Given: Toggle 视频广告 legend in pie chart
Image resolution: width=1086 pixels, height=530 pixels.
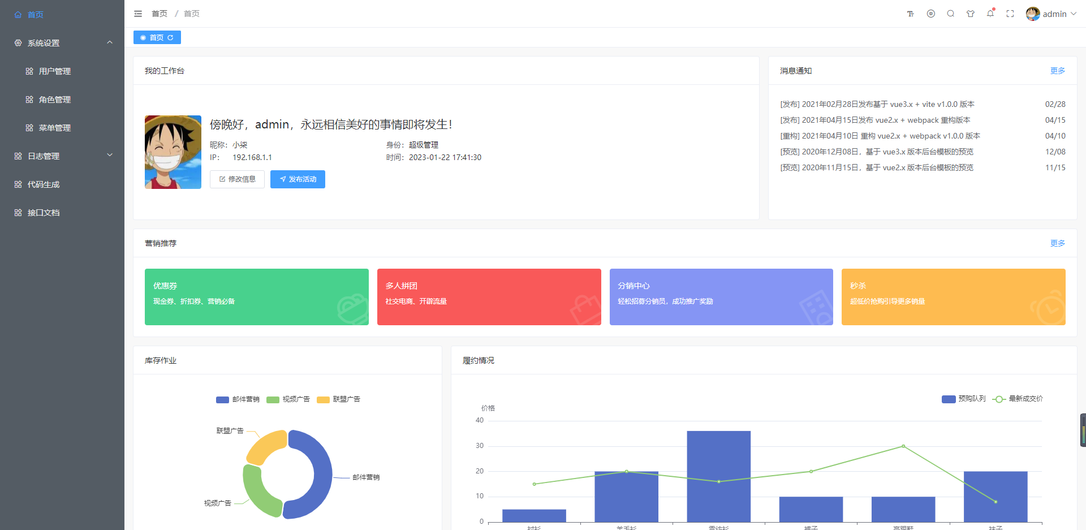Looking at the screenshot, I should coord(288,399).
